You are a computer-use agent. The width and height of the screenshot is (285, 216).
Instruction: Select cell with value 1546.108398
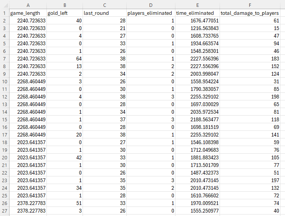197,142
